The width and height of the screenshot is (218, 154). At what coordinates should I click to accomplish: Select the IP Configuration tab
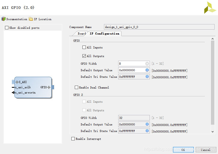coord(105,34)
